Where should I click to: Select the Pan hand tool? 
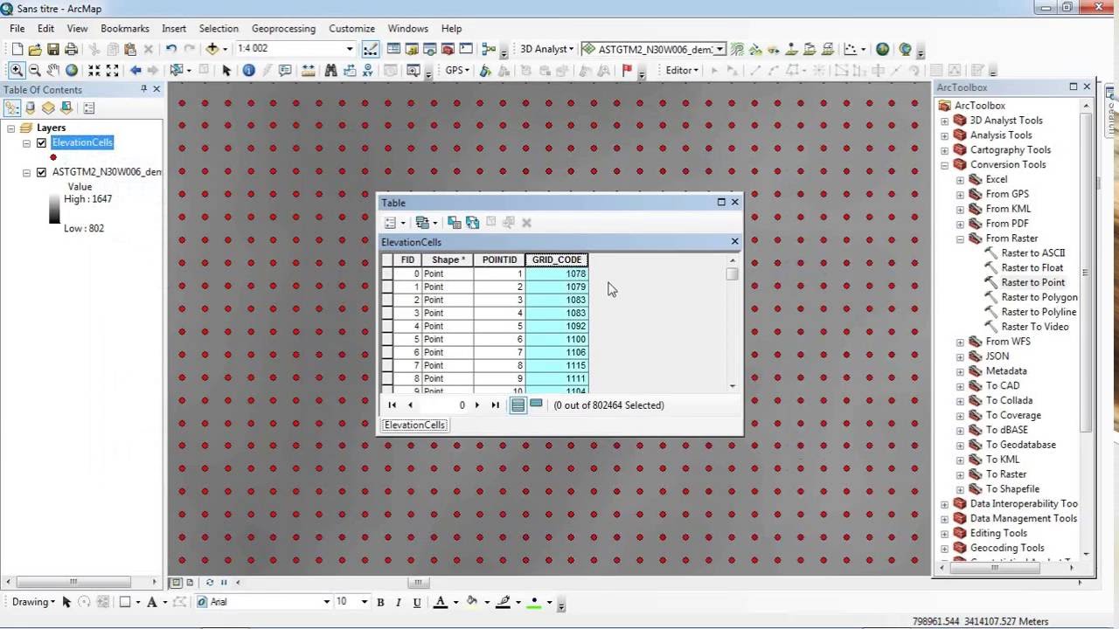[53, 70]
